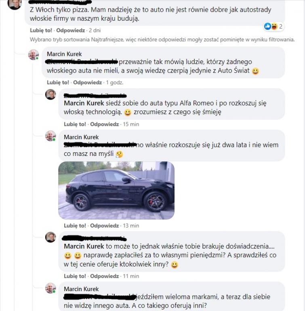Reply to the comment posted 15 min ago
305x311 pixels.
point(105,124)
